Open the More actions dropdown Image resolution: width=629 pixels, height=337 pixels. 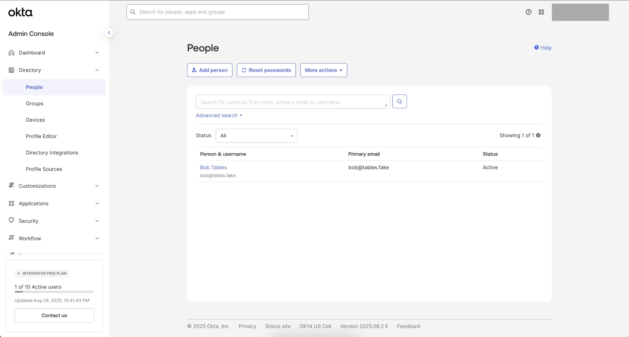pos(323,70)
